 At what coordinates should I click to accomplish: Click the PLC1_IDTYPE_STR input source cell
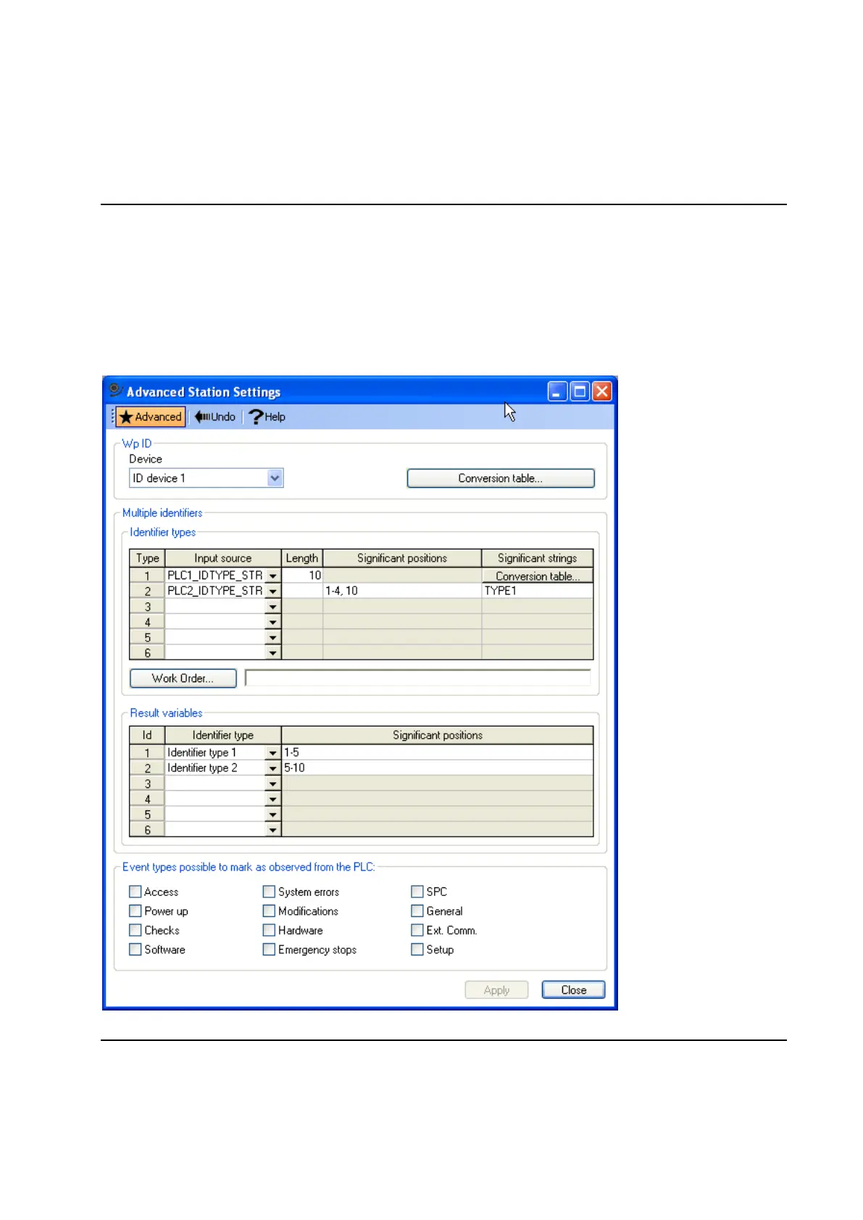point(215,576)
